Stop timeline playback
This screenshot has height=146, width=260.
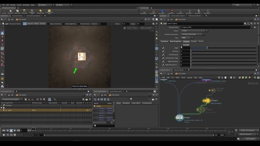(x=11, y=131)
